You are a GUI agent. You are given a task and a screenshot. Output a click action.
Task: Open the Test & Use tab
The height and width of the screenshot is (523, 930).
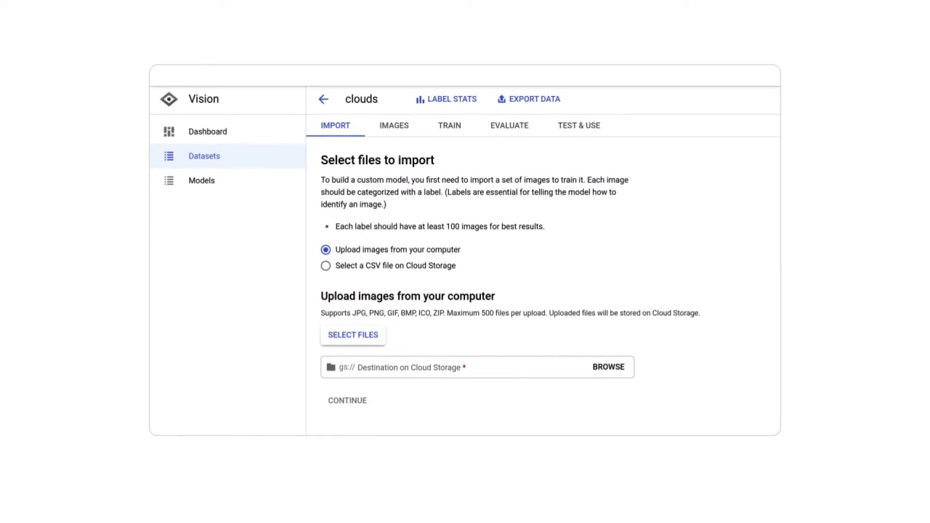578,126
